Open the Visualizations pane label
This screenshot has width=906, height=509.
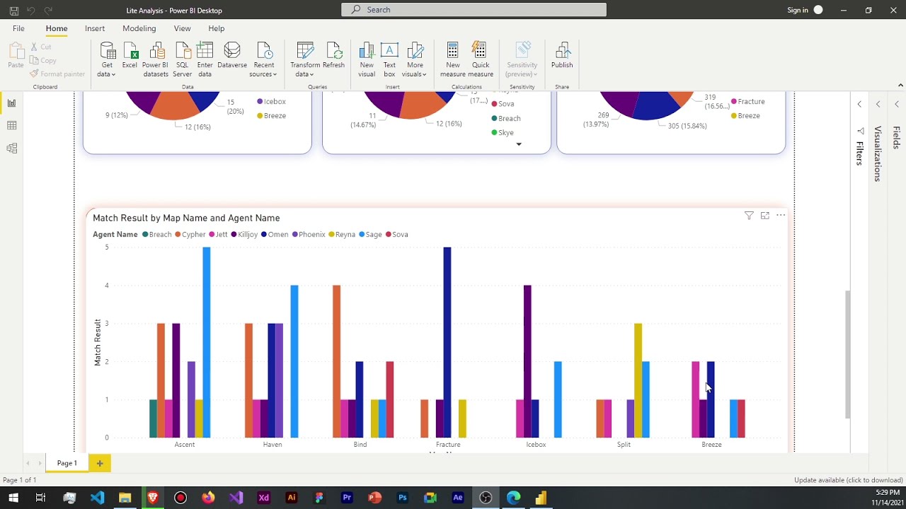click(x=878, y=153)
